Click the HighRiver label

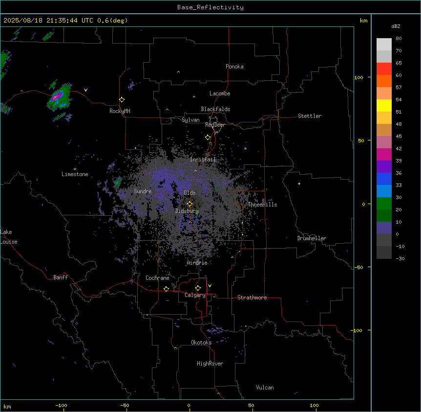click(210, 364)
